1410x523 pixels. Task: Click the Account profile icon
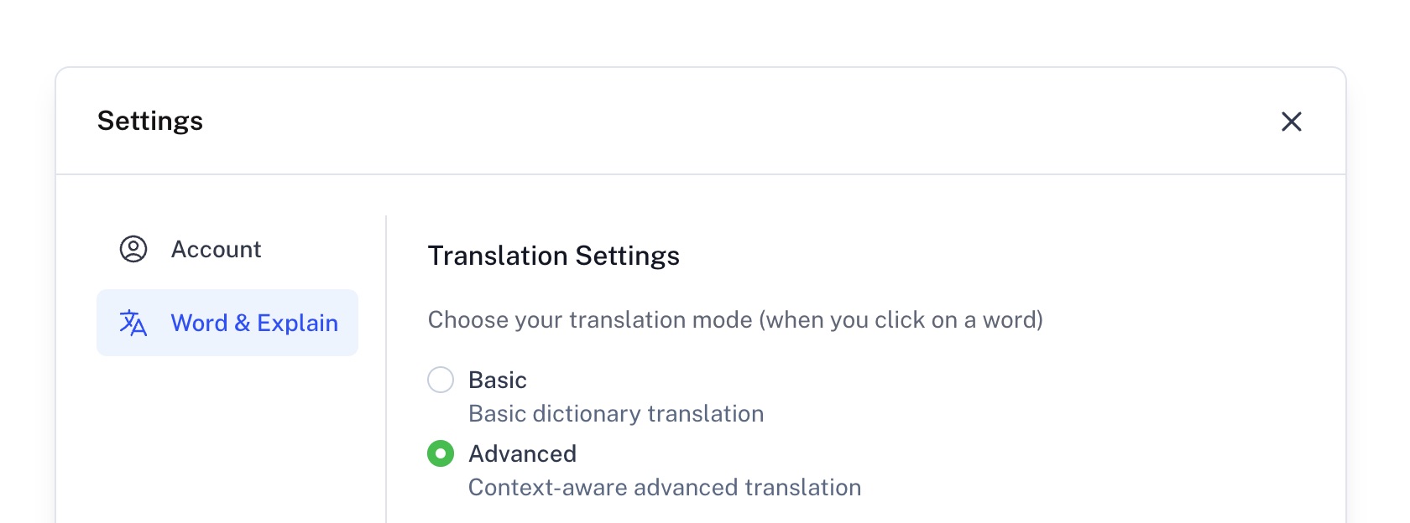pos(133,249)
